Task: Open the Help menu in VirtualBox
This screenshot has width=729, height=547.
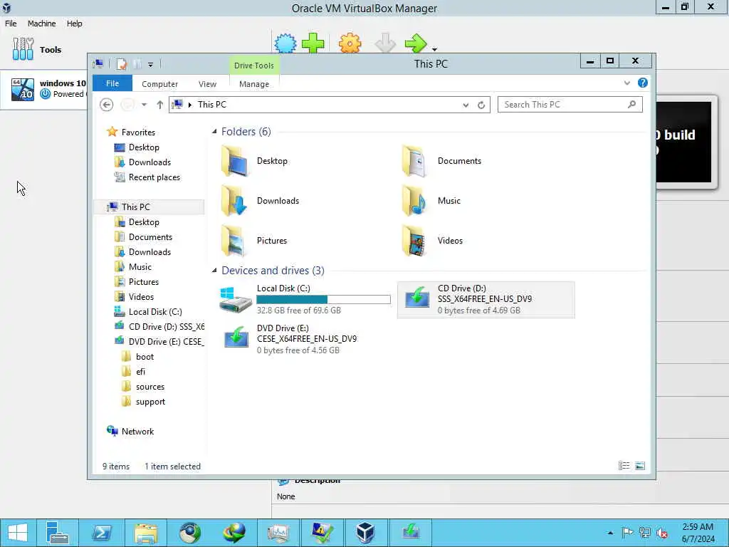Action: (x=74, y=24)
